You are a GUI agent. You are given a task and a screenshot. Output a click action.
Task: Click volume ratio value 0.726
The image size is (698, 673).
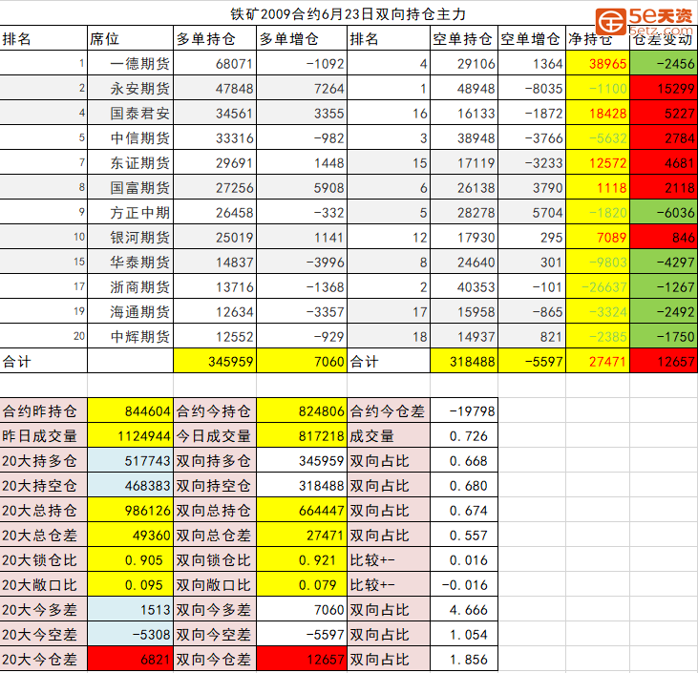coord(463,435)
